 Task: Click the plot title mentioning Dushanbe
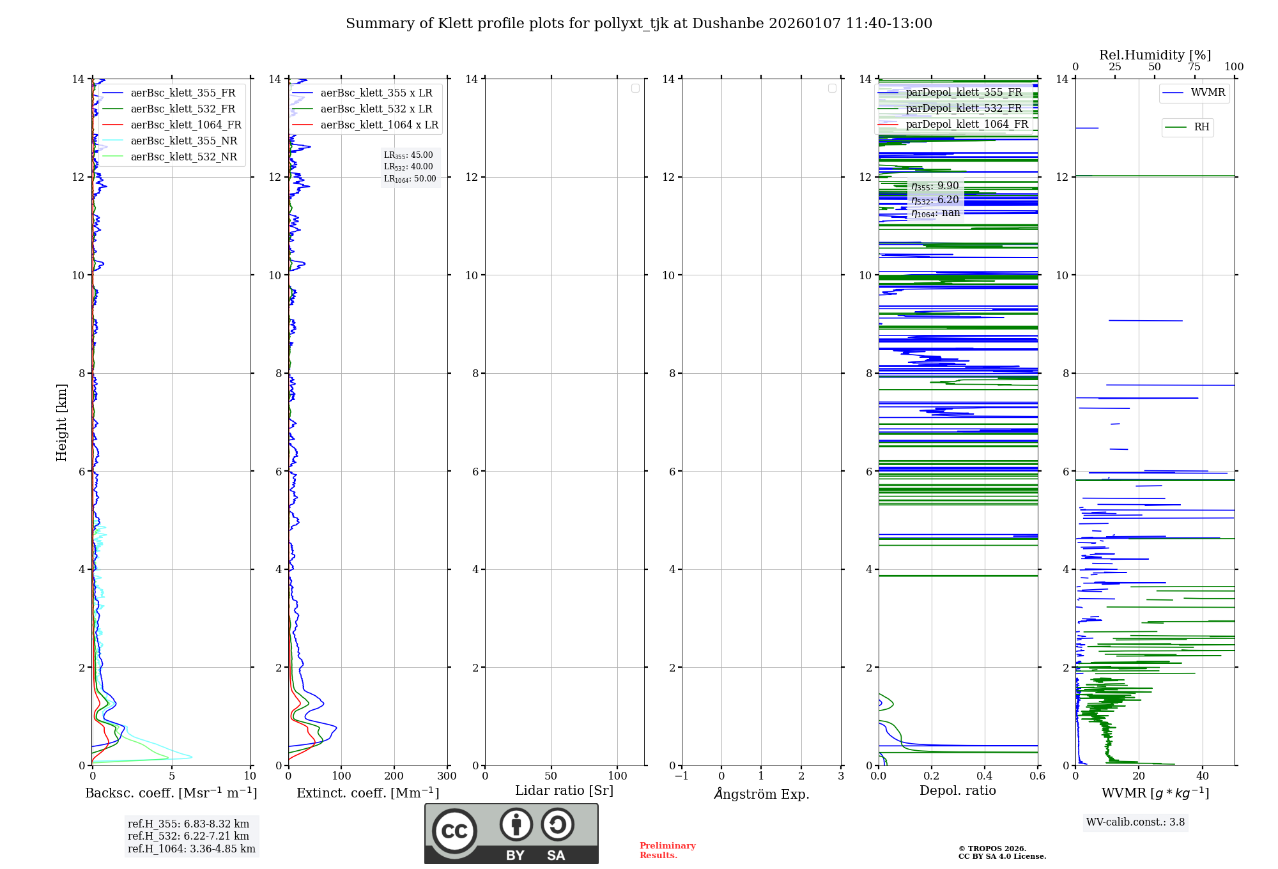tap(639, 24)
